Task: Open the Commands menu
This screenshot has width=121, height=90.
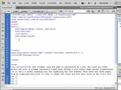Action: tap(52, 3)
